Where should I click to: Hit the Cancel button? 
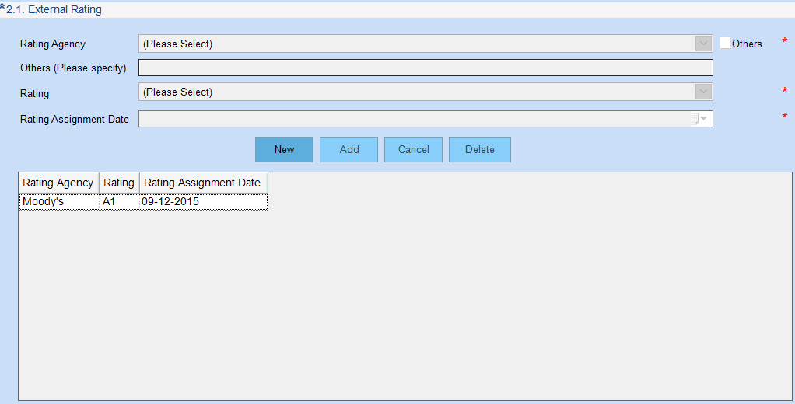point(413,149)
